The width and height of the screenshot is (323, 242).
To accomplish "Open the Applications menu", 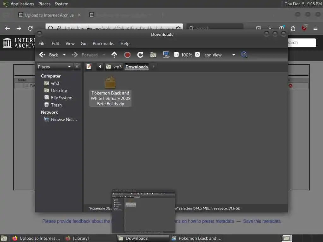I will (x=22, y=4).
